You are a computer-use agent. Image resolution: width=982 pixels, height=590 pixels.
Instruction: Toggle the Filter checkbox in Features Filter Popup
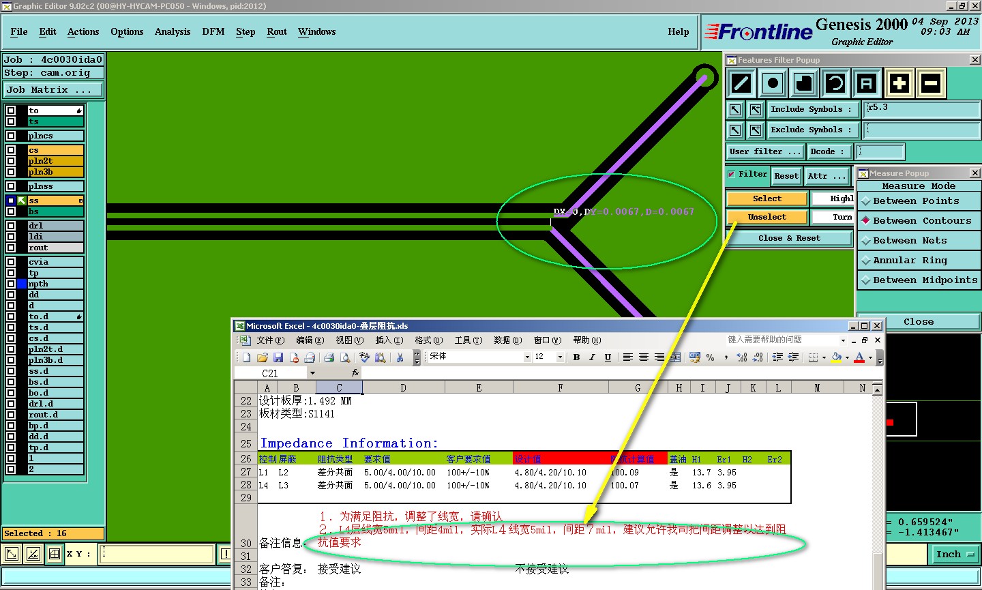[731, 175]
